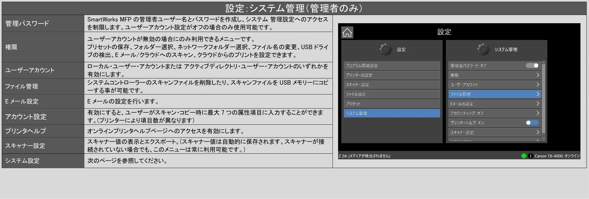The image size is (589, 199).
Task: Click the システム設定 table row header
Action: pos(43,161)
